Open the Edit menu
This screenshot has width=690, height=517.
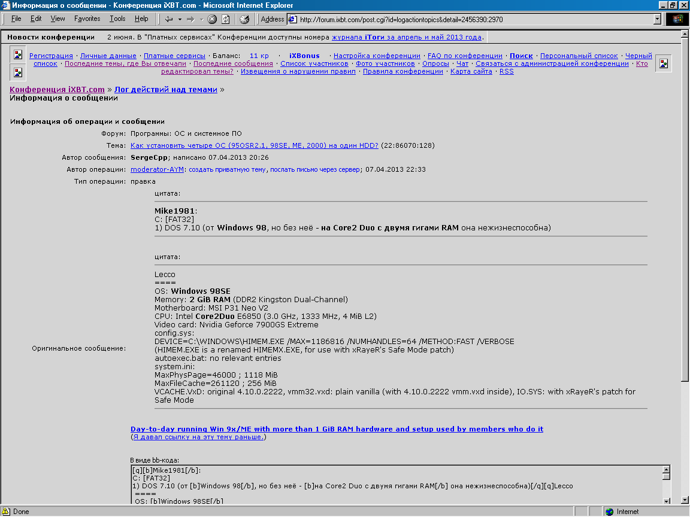[x=36, y=19]
